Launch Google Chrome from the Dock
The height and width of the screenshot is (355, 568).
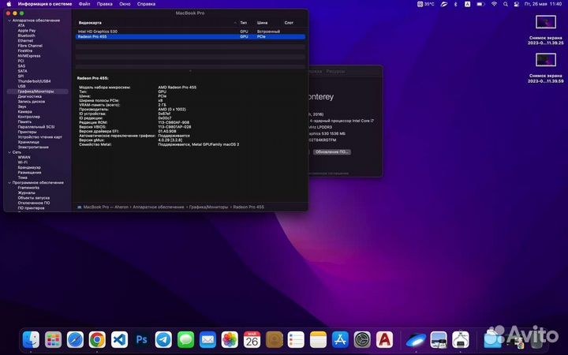(98, 340)
